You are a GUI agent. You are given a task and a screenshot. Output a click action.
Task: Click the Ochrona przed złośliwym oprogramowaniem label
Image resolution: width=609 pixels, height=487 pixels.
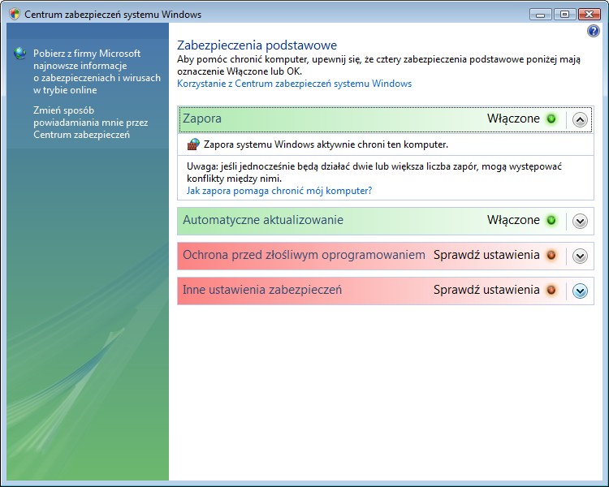(304, 255)
